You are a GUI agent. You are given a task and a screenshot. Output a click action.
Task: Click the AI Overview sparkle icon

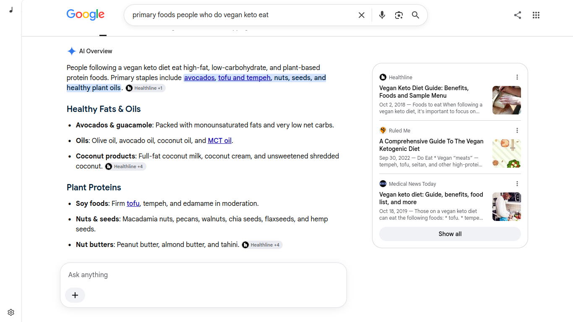(x=72, y=51)
